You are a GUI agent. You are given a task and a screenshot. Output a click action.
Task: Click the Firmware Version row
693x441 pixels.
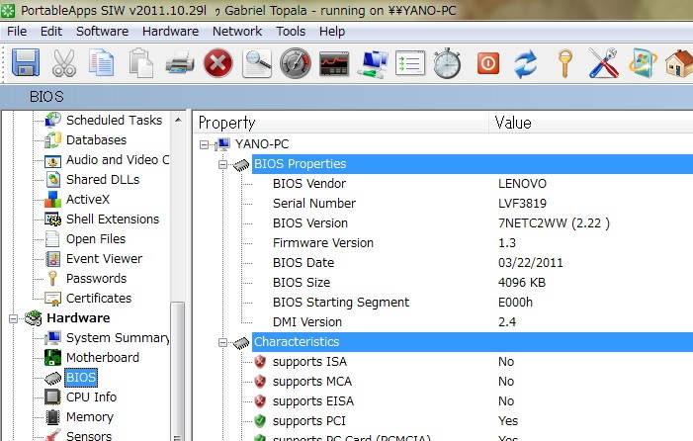(473, 243)
